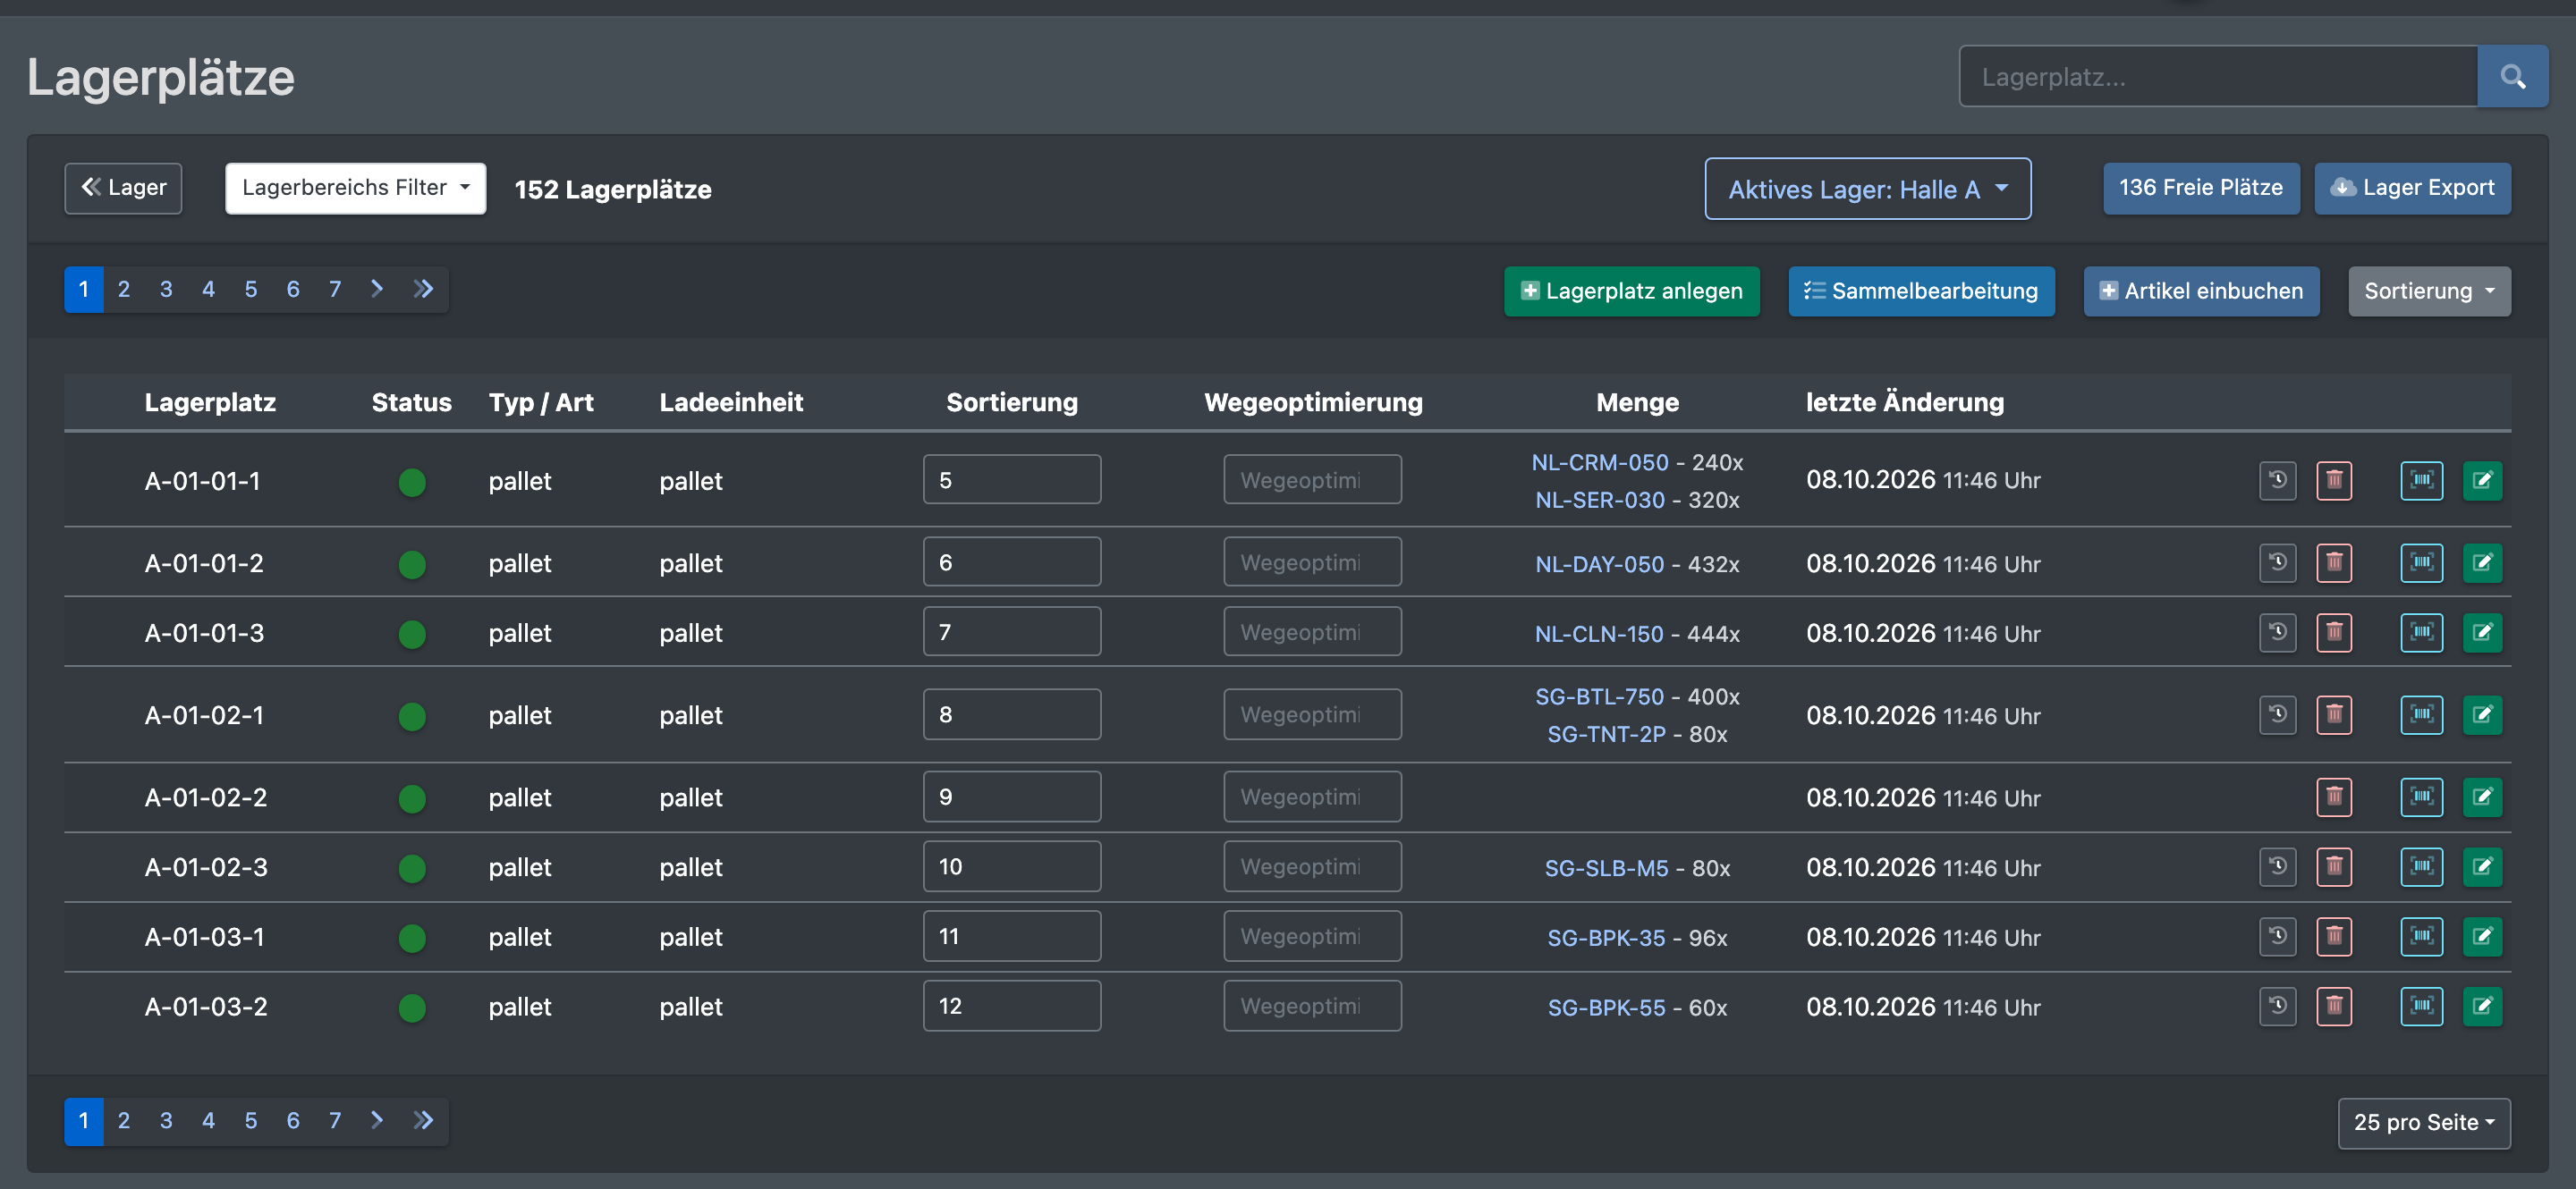
Task: Open history for row A-01-01-1
Action: pyautogui.click(x=2277, y=481)
